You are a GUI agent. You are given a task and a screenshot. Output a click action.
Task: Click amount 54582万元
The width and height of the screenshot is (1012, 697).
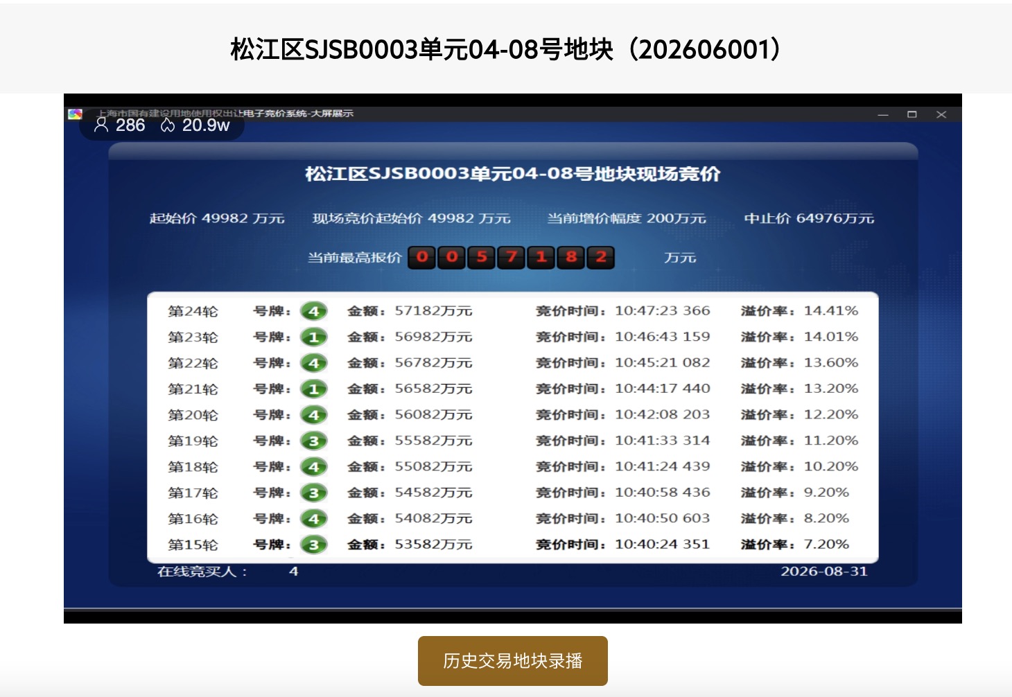click(433, 493)
